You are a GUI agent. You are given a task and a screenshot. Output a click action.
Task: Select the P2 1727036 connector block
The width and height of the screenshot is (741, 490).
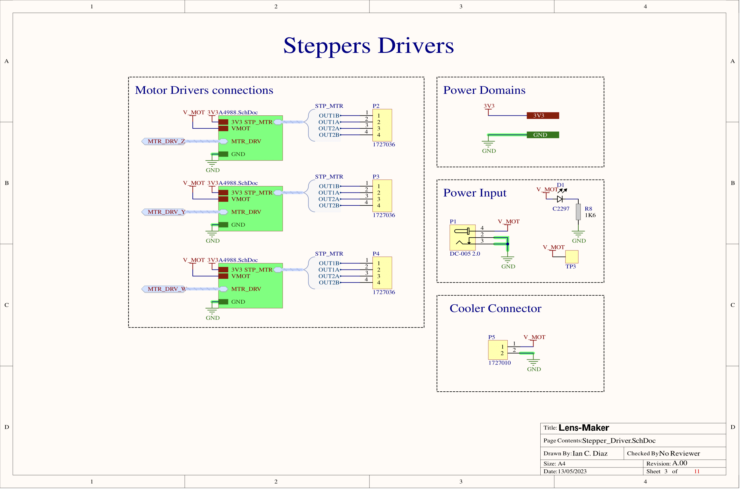382,125
